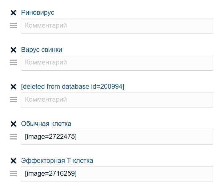Select the reorder handle beside image=2722475 field
223x192 pixels.
click(13, 137)
